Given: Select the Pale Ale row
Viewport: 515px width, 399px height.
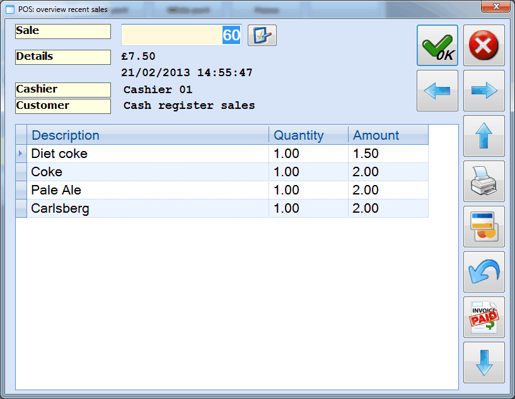Looking at the screenshot, I should [x=148, y=190].
